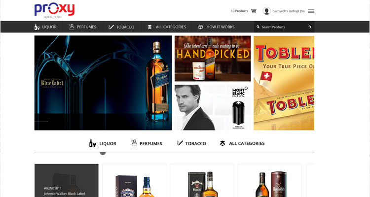The image size is (370, 197).
Task: Open the hamburger menu icon
Action: [x=311, y=11]
